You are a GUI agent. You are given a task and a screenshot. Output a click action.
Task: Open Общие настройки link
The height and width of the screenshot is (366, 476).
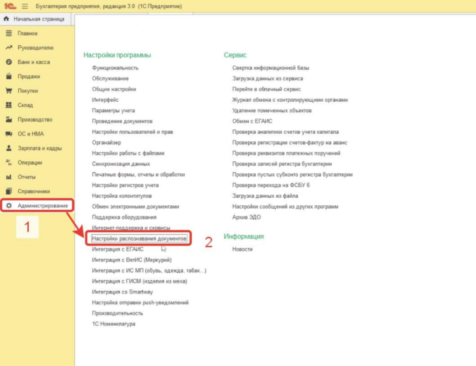114,89
